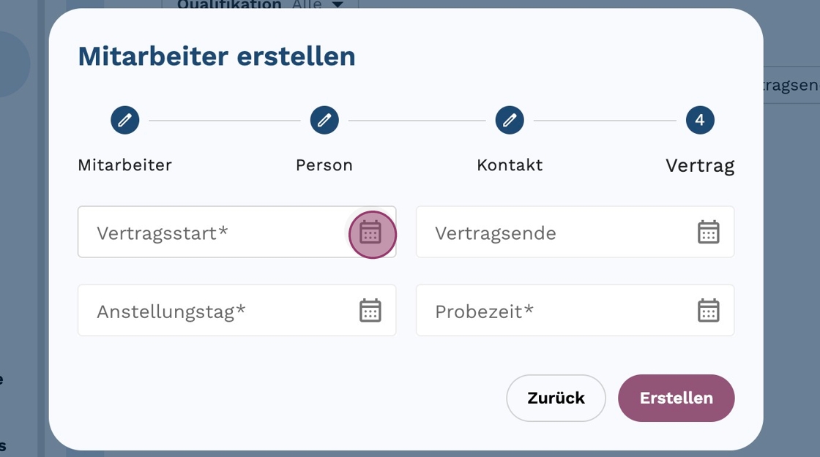Expand the Qualifikation filter dropdown arrow
Screen dimensions: 820x457
[338, 5]
